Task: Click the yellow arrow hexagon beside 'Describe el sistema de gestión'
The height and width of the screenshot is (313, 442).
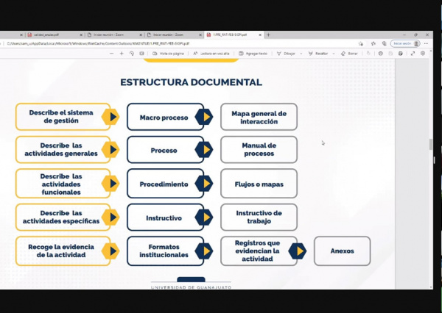Action: (110, 117)
